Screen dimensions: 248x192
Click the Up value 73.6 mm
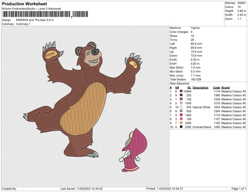[x=196, y=52]
